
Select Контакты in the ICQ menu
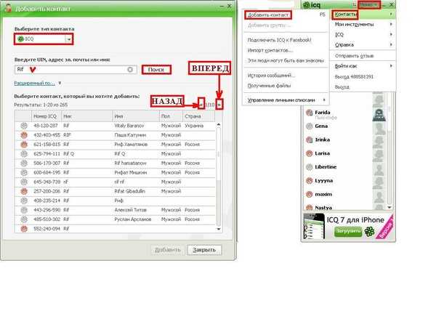pos(364,15)
